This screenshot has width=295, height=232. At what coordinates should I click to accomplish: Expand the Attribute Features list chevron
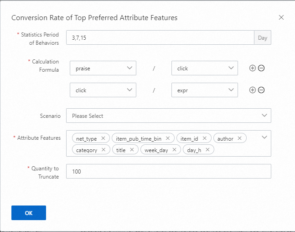[264, 137]
